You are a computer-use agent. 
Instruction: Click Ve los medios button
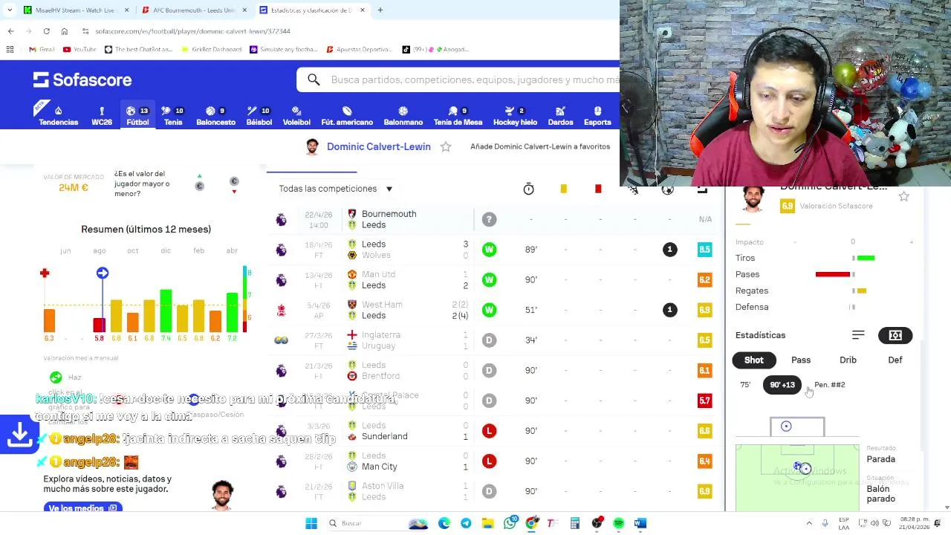82,508
